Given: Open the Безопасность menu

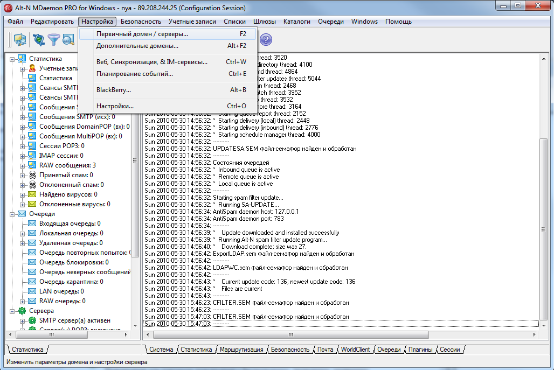Looking at the screenshot, I should 141,22.
